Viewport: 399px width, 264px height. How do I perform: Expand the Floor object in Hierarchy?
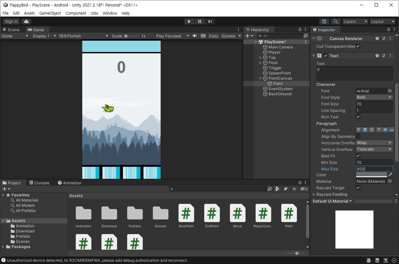(x=260, y=63)
